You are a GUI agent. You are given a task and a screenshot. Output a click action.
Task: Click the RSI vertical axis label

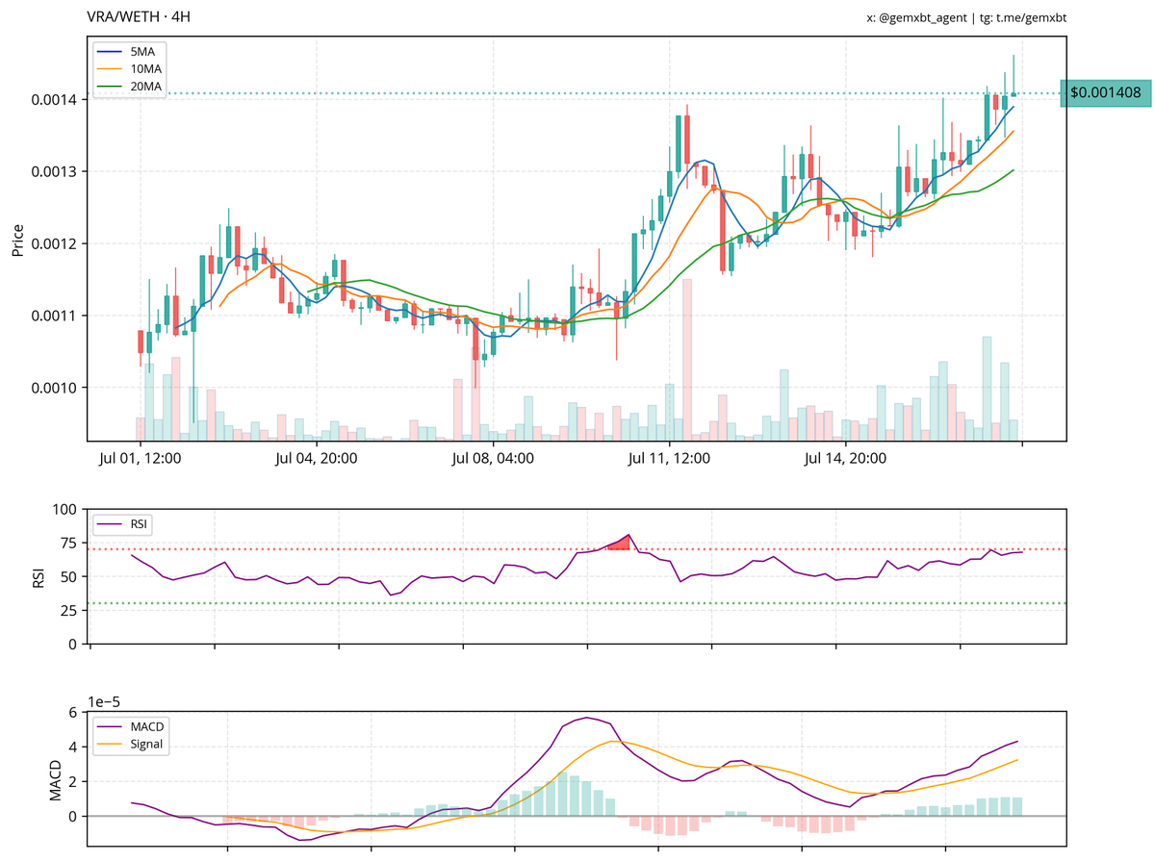(38, 576)
